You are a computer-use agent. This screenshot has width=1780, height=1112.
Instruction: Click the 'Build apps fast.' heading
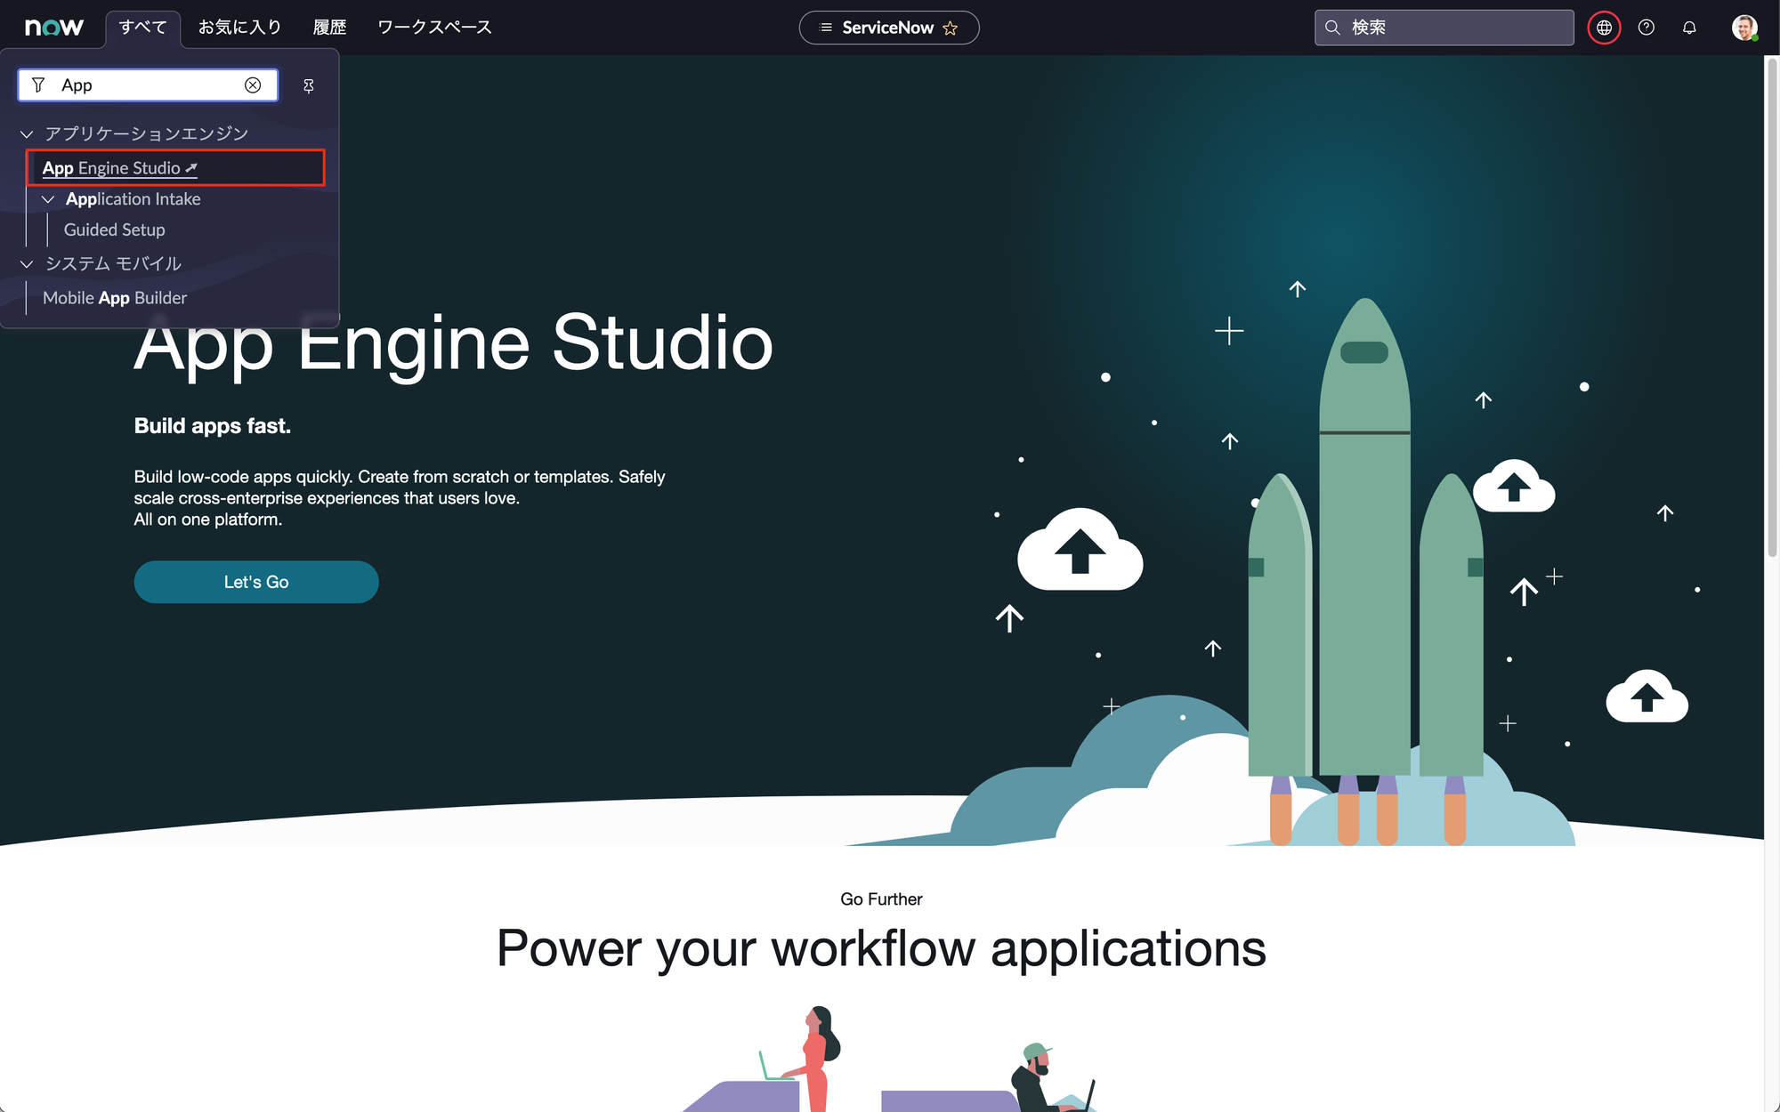[x=213, y=426]
